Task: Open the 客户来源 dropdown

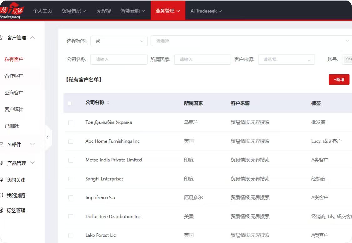Action: click(286, 60)
